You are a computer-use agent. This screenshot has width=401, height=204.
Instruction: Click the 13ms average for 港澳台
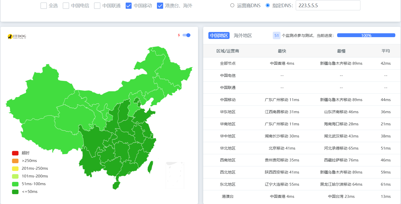386,197
